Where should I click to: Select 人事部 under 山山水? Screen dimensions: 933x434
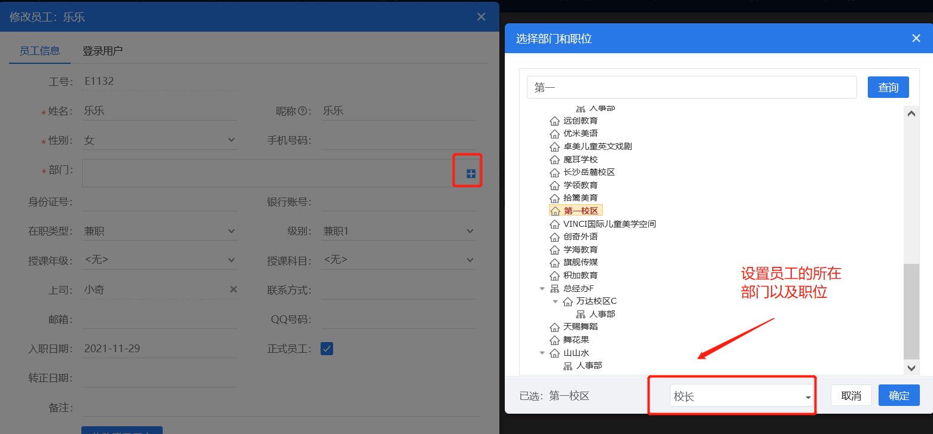point(589,365)
